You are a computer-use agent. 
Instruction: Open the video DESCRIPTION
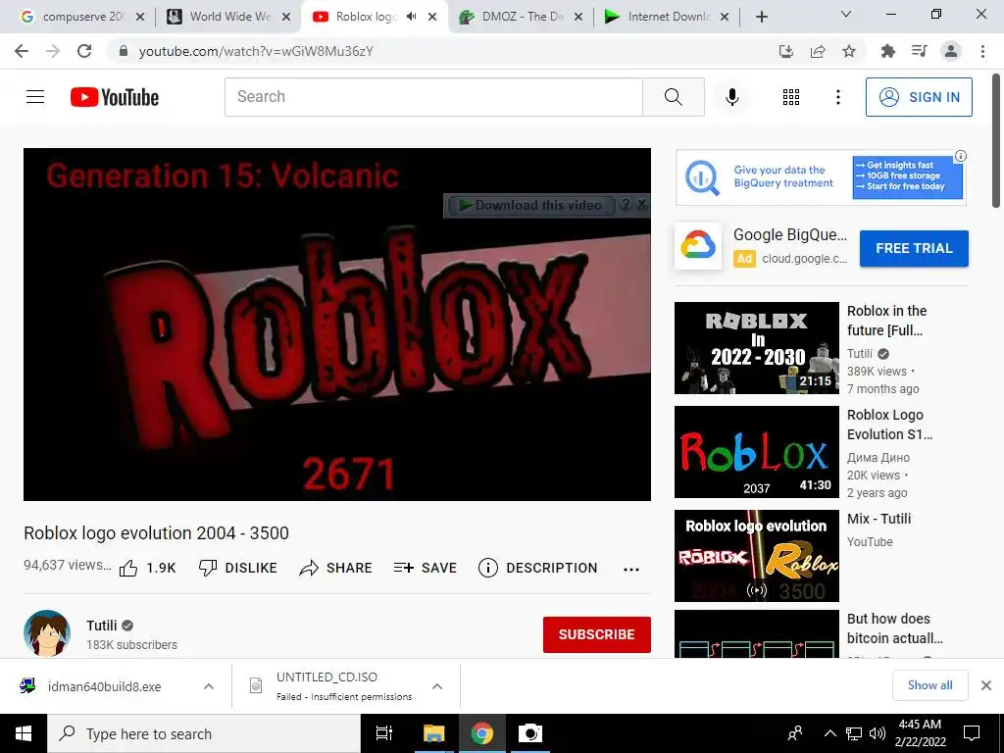coord(538,568)
